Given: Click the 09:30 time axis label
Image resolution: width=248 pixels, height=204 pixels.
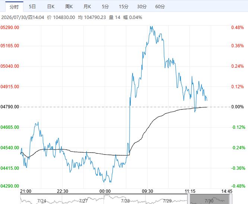Looking at the screenshot, I should [147, 191].
